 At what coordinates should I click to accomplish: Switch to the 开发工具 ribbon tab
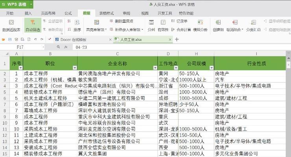click(x=165, y=13)
